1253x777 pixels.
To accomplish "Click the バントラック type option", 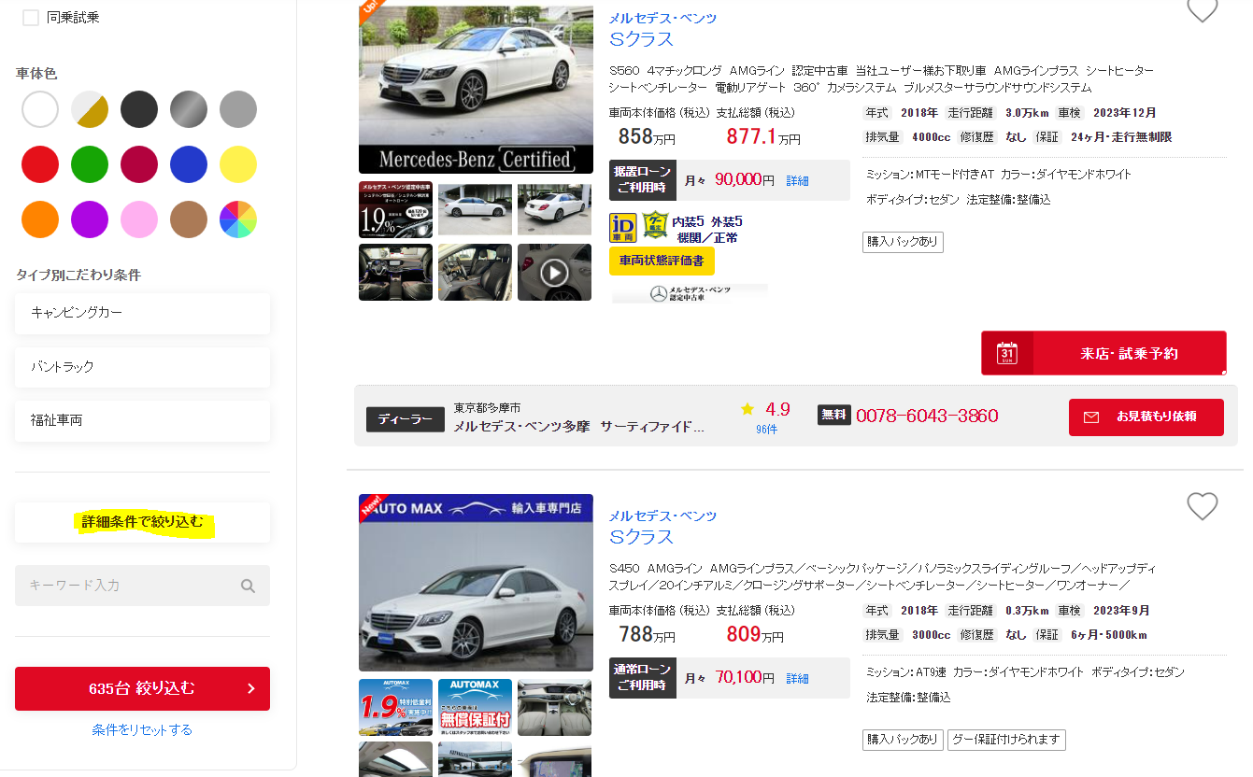I will pyautogui.click(x=142, y=367).
